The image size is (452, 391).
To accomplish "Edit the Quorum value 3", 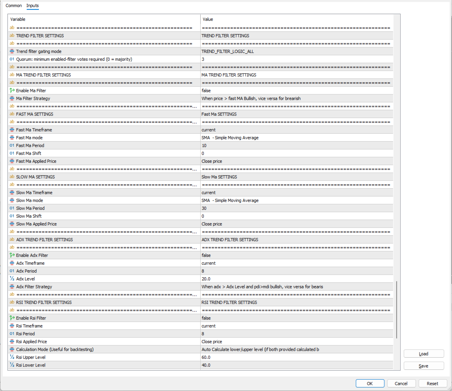I will click(296, 59).
